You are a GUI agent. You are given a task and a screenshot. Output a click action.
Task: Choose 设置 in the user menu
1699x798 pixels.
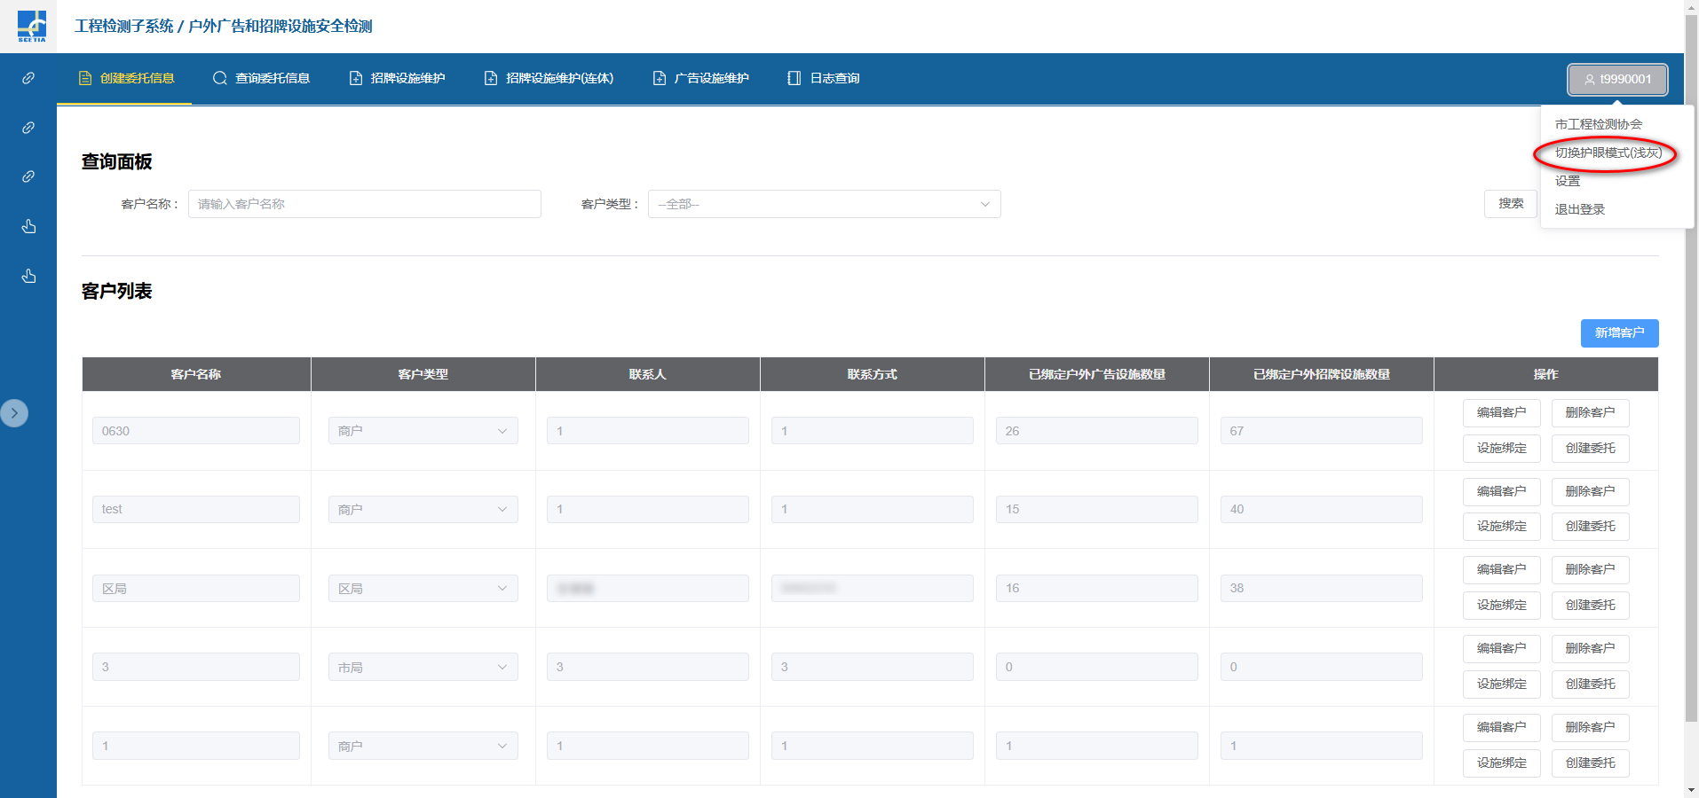point(1567,181)
